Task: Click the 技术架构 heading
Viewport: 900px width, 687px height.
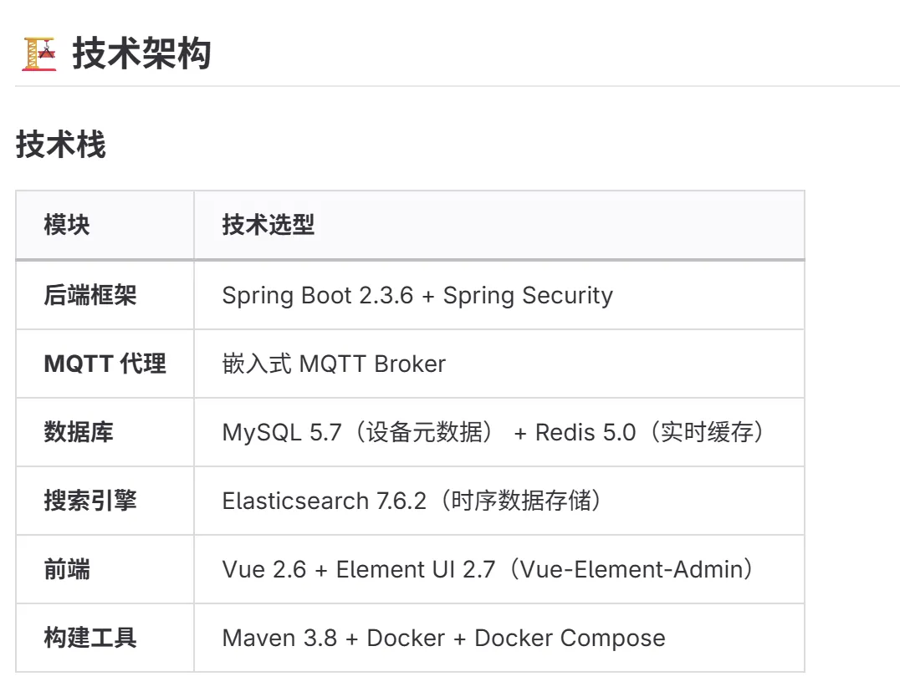Action: [141, 53]
